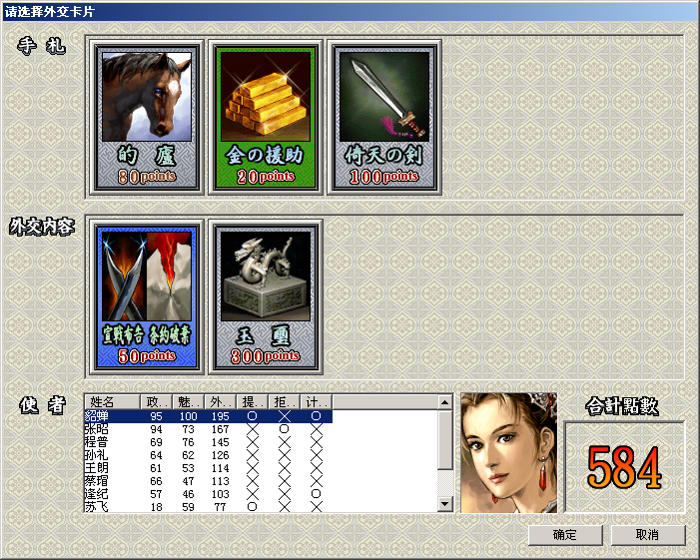
Task: Click envoy list scroll up arrow
Action: 445,402
